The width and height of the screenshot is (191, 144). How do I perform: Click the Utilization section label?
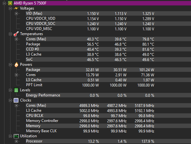pos(28,136)
